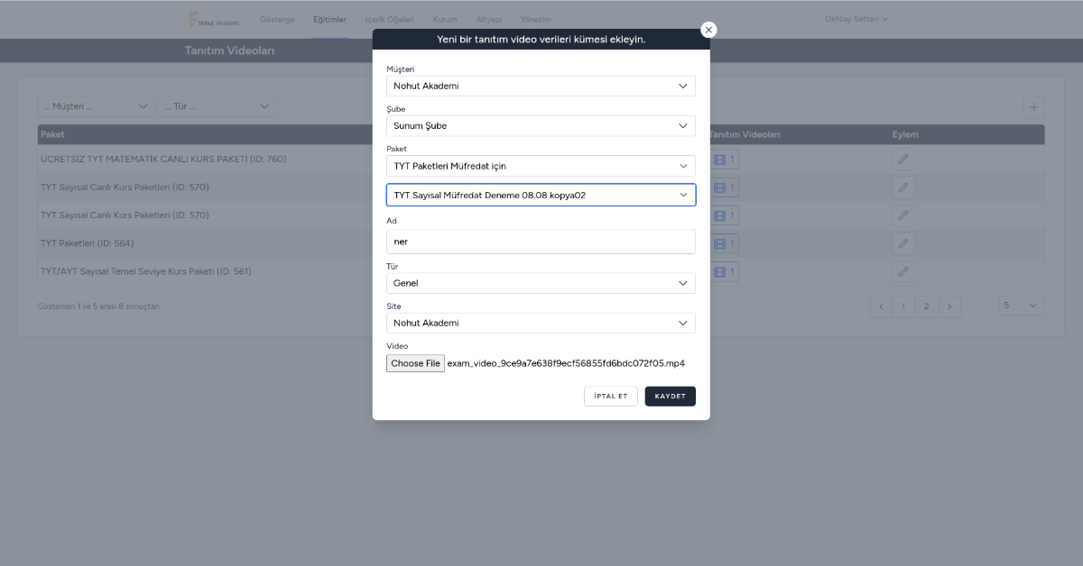The width and height of the screenshot is (1083, 566).
Task: Click the KAYDET button
Action: [670, 397]
